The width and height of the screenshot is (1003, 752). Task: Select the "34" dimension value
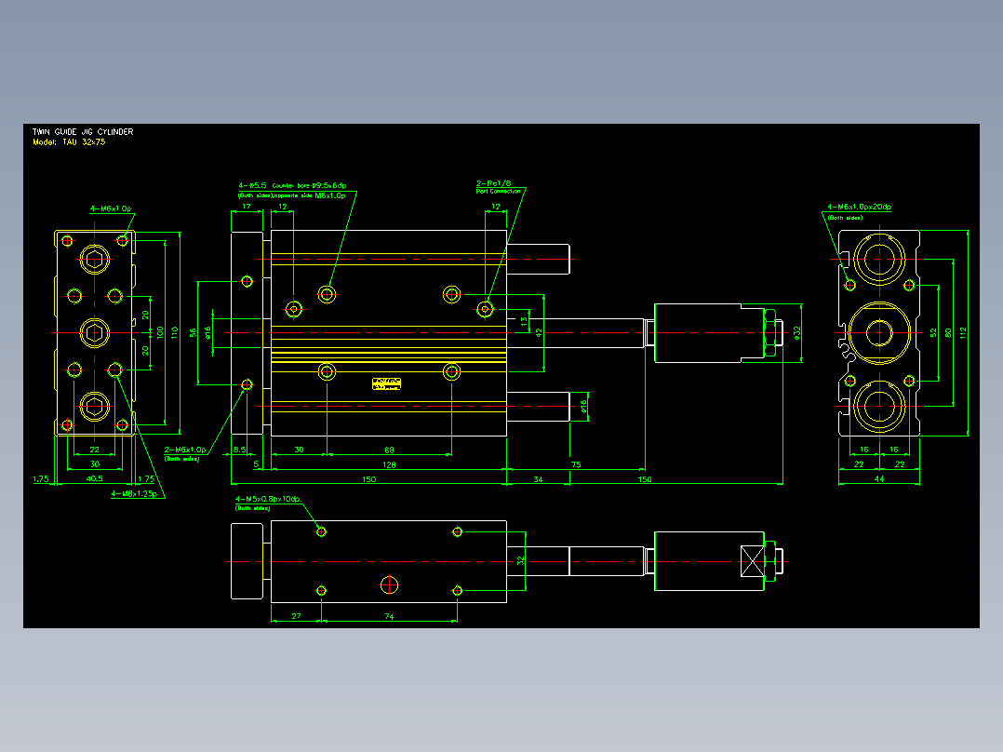point(538,479)
